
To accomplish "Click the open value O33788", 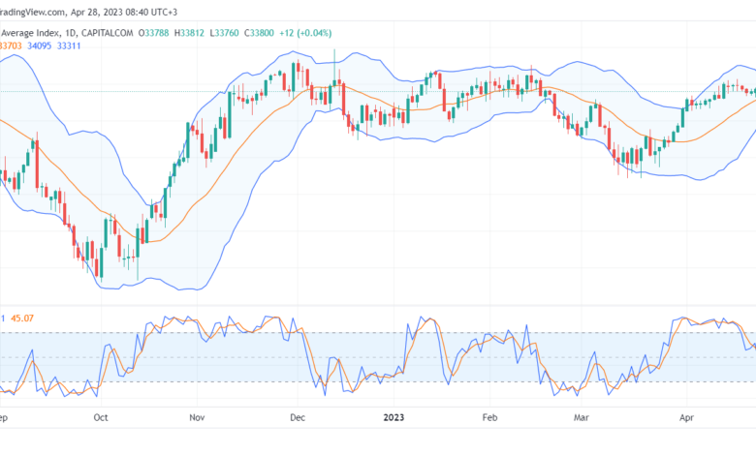I will point(154,33).
